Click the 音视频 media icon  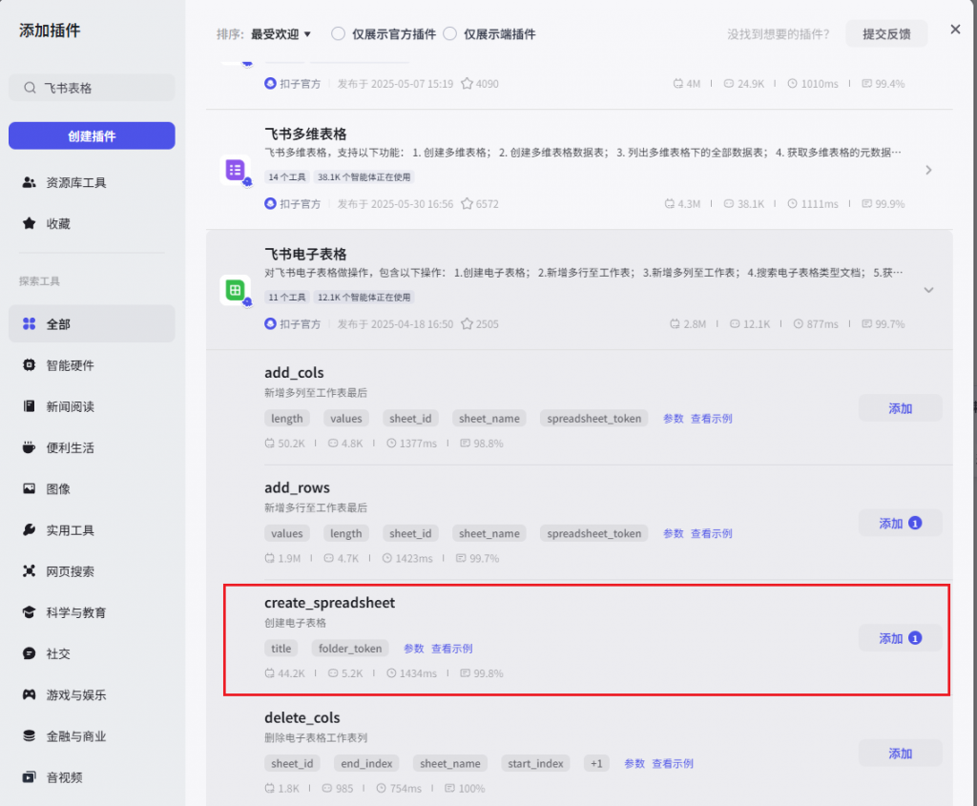[30, 777]
